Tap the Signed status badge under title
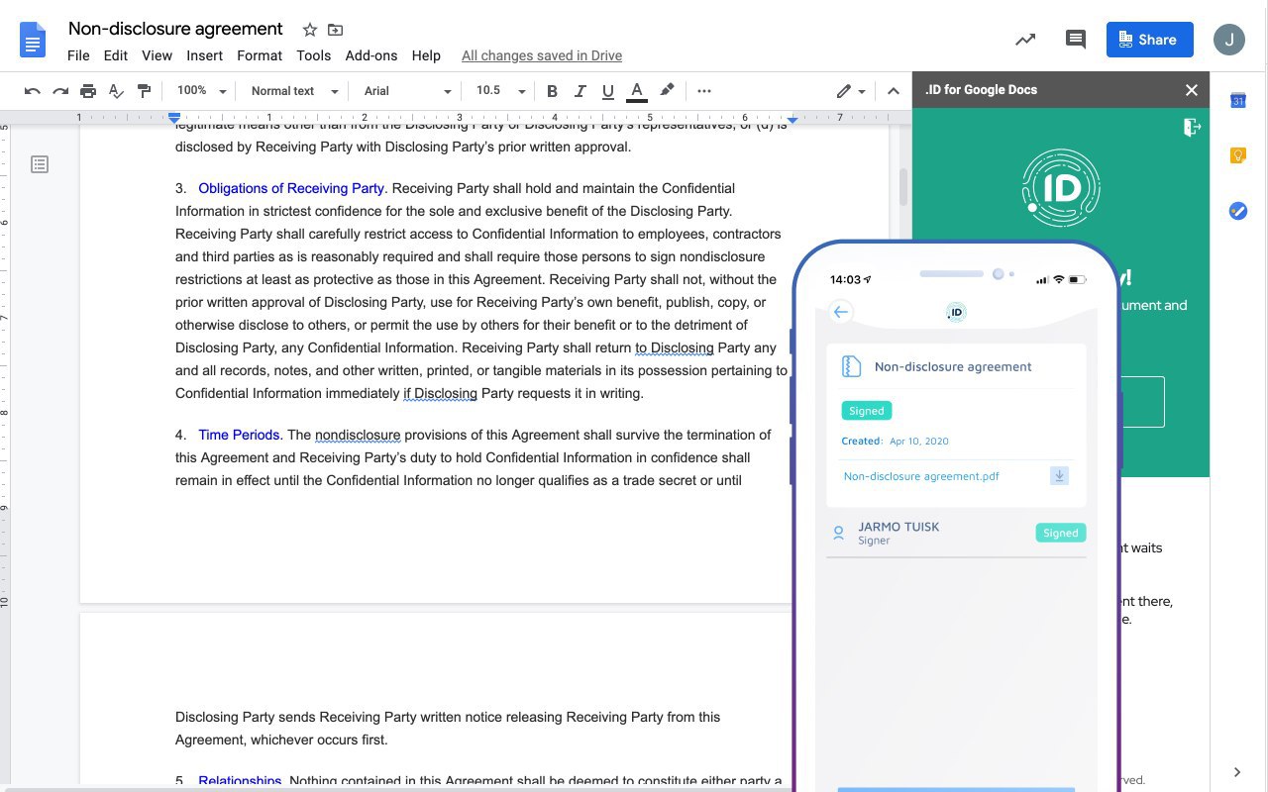 [x=867, y=411]
